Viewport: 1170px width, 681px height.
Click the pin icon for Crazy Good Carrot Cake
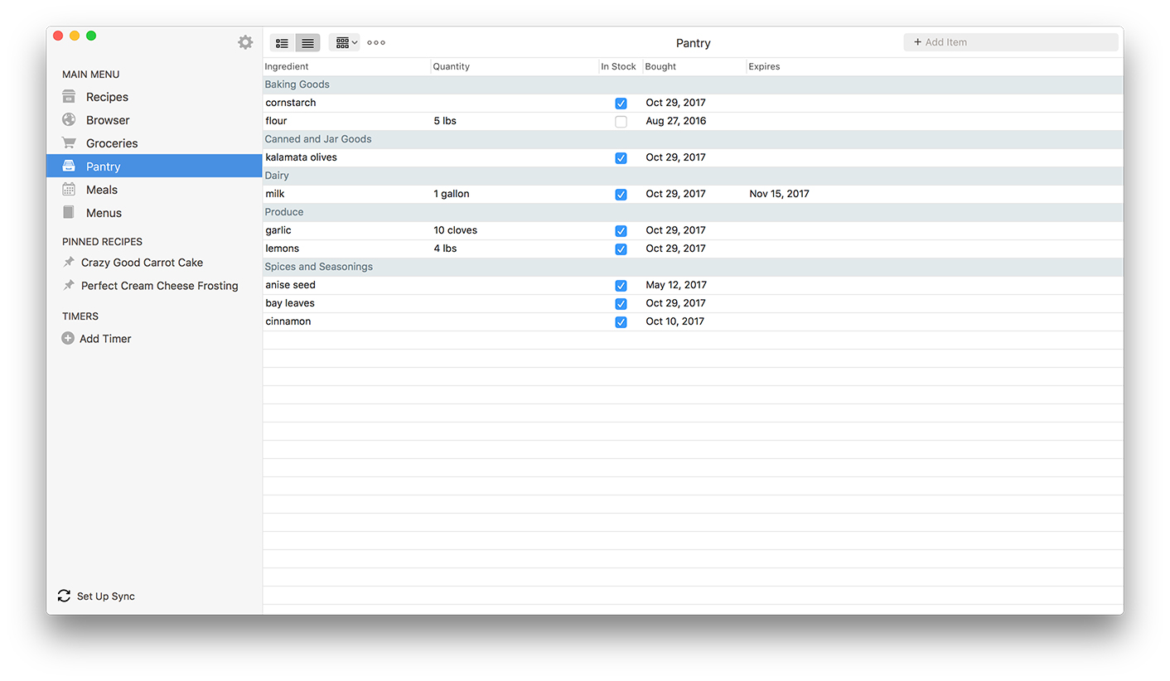tap(69, 262)
